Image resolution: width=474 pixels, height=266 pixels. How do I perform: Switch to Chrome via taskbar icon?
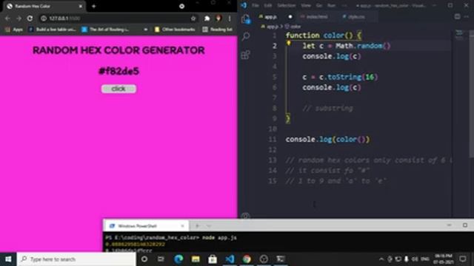coord(247,259)
